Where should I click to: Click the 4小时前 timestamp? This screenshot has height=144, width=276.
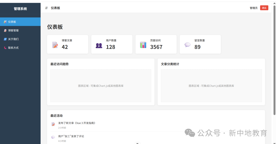coord(62,141)
